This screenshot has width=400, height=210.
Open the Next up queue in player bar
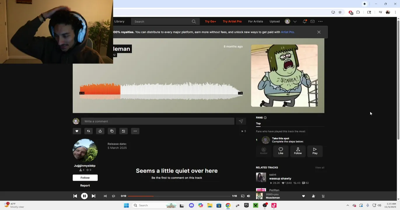[323, 196]
